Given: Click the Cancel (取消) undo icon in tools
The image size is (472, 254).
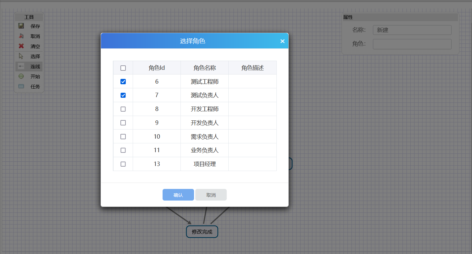Looking at the screenshot, I should [21, 36].
